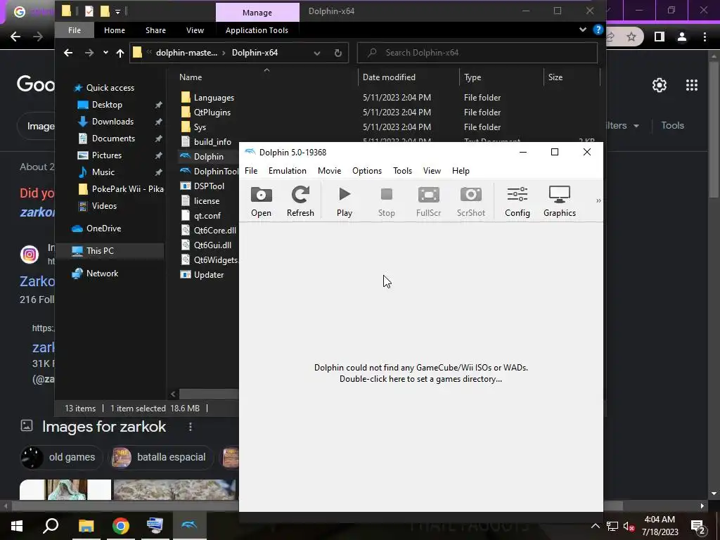
Task: Select the File tab in File Explorer
Action: 75,30
